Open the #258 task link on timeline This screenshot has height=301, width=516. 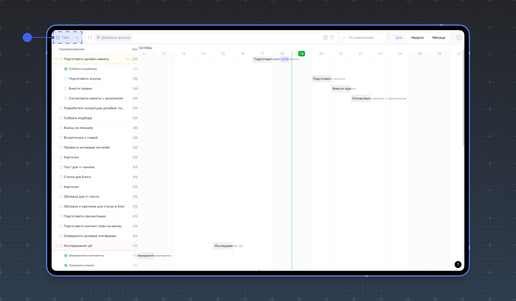284,59
